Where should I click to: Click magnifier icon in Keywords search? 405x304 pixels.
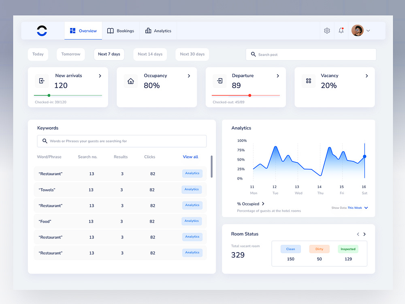pyautogui.click(x=45, y=141)
